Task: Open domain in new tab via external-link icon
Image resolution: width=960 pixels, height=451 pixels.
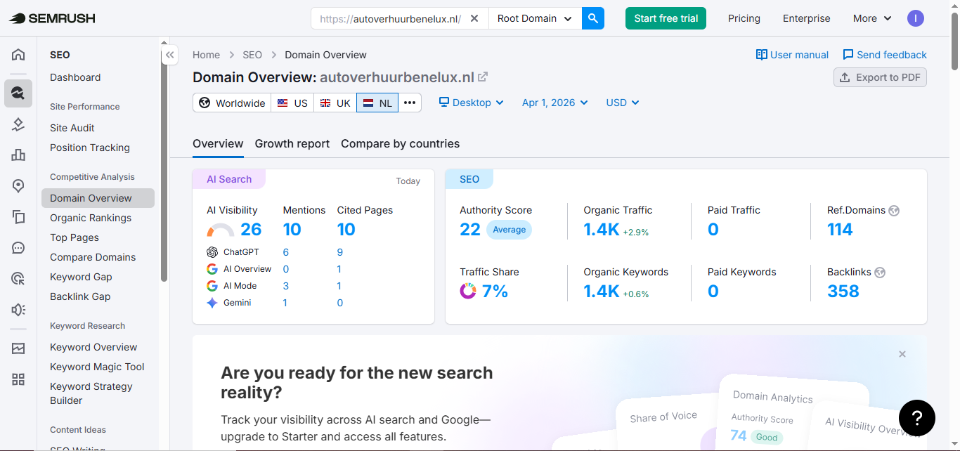Action: click(x=483, y=77)
